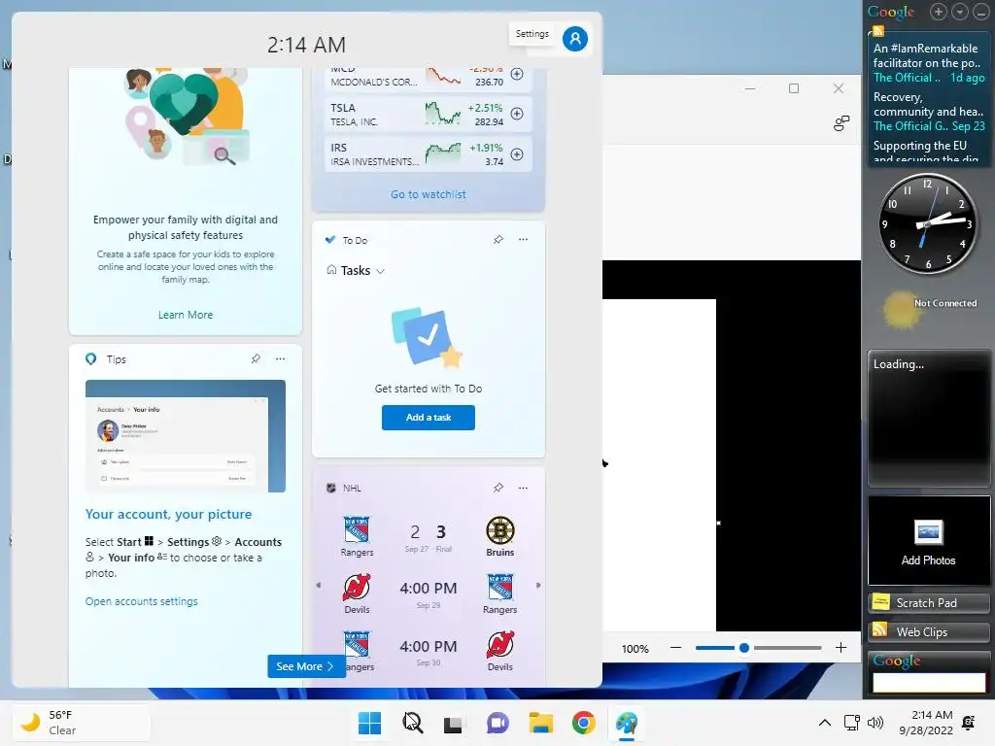Open notification center icon
The height and width of the screenshot is (746, 995).
969,723
